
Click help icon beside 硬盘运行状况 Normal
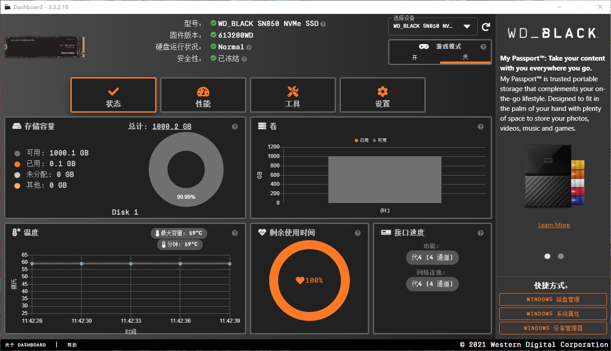point(249,47)
